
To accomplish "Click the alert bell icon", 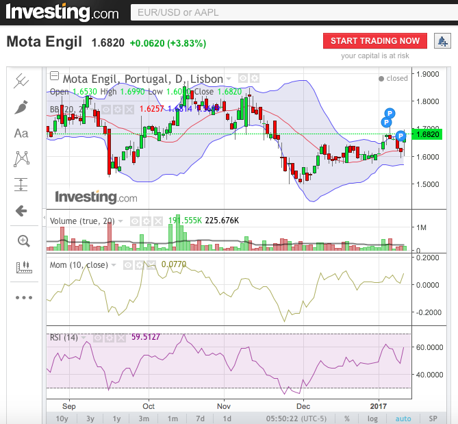I will (442, 41).
